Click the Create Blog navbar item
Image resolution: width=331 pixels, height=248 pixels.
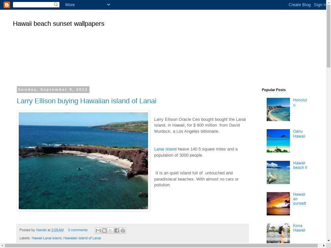point(299,5)
